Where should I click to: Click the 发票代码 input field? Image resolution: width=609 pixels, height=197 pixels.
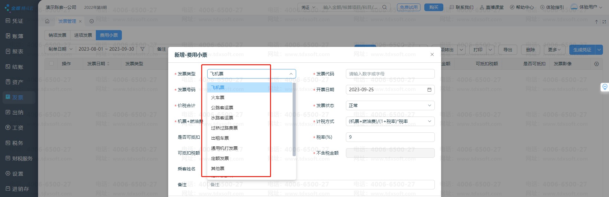pos(390,74)
